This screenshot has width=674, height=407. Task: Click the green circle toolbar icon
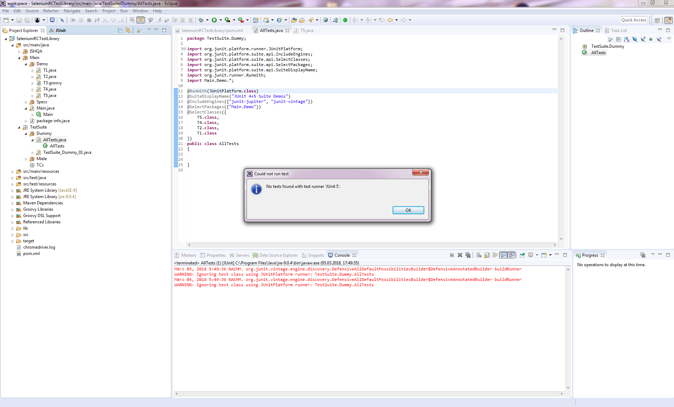pyautogui.click(x=345, y=20)
